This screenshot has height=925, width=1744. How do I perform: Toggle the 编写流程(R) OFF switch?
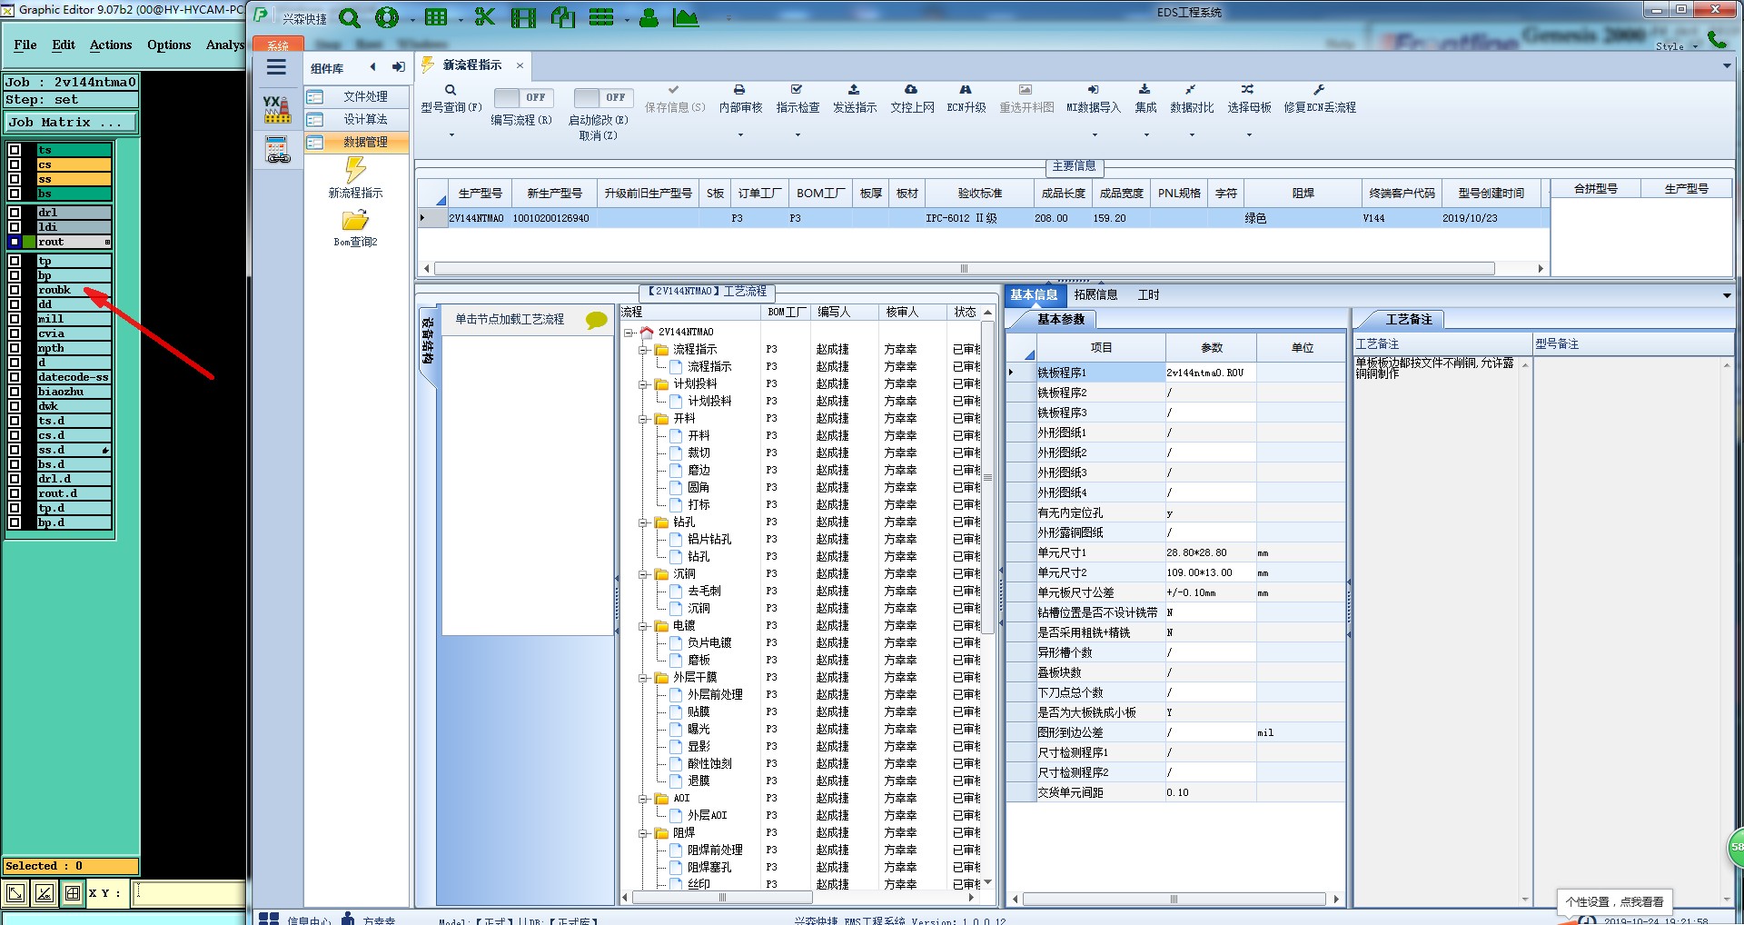point(521,97)
